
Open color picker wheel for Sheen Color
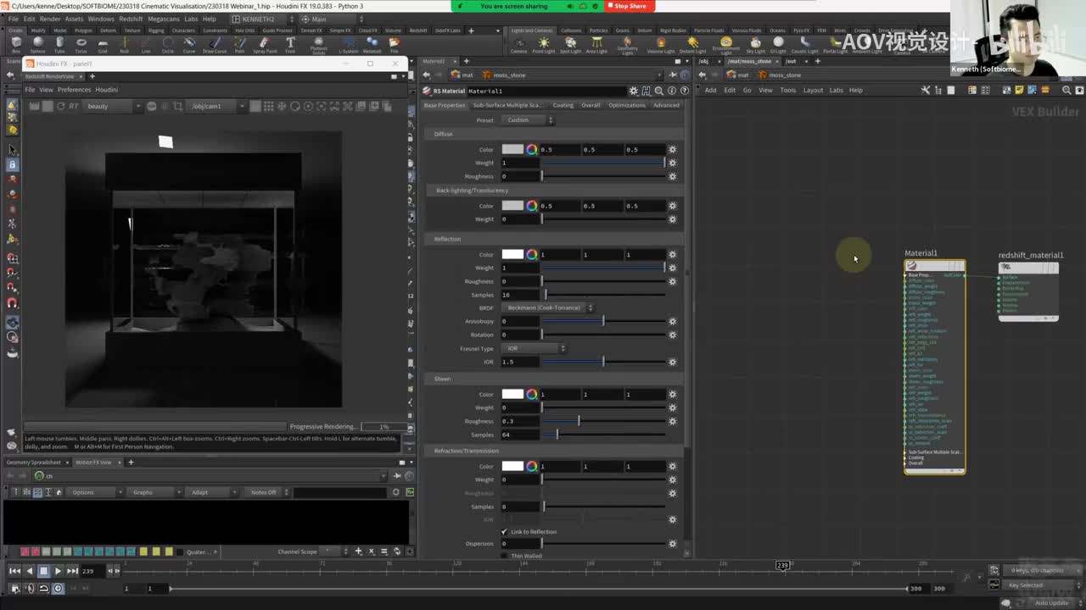point(531,394)
